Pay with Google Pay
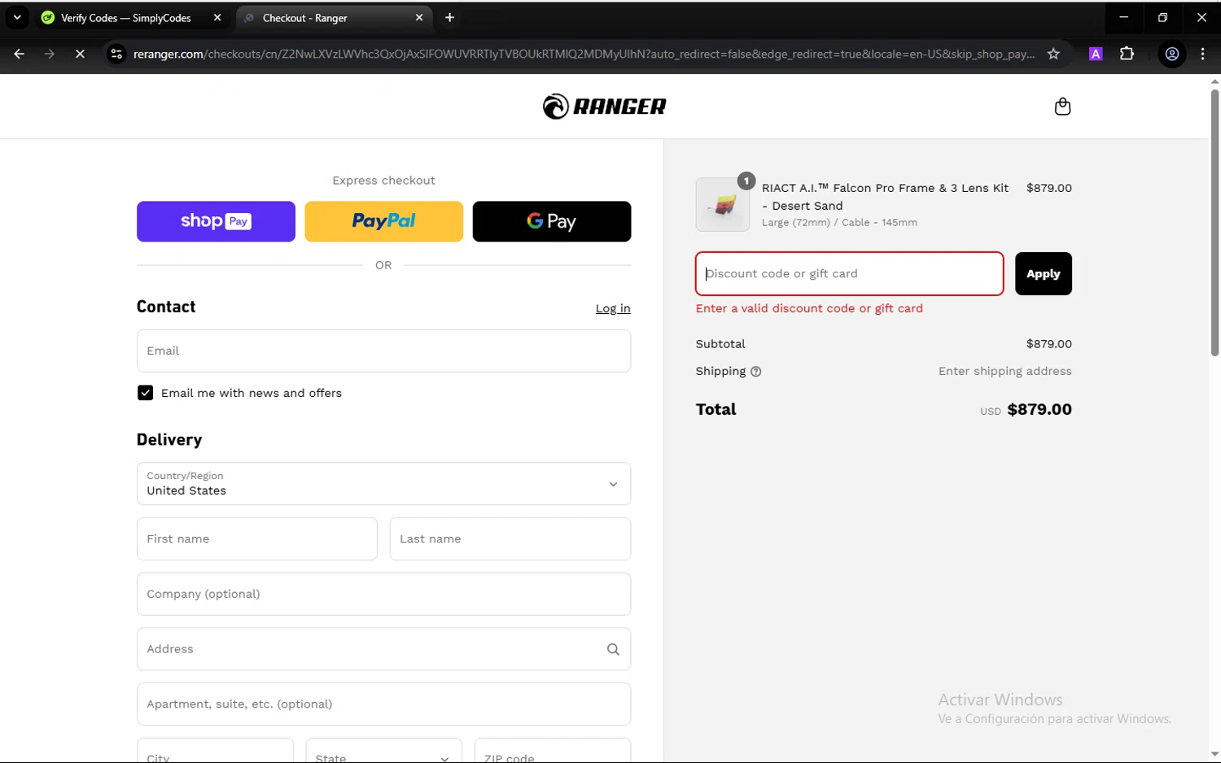Image resolution: width=1221 pixels, height=763 pixels. [552, 221]
